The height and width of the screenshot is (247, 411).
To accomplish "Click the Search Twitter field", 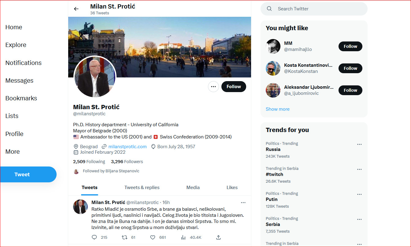I will click(318, 9).
